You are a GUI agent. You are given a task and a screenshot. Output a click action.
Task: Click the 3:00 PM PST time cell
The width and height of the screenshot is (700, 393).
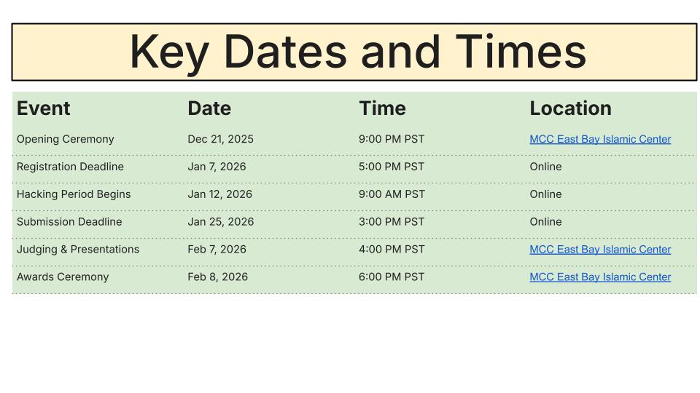click(x=392, y=222)
